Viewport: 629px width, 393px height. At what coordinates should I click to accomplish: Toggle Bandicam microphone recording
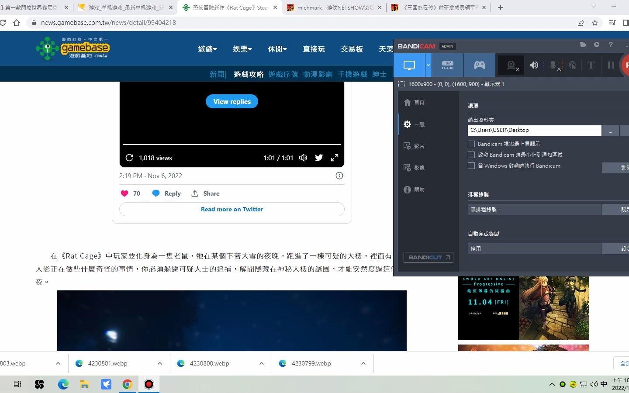point(554,65)
